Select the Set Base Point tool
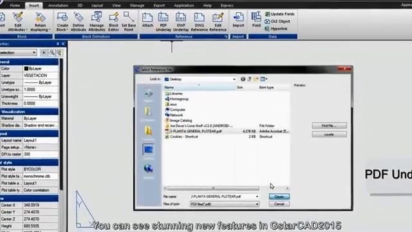This screenshot has width=412, height=232. click(129, 21)
